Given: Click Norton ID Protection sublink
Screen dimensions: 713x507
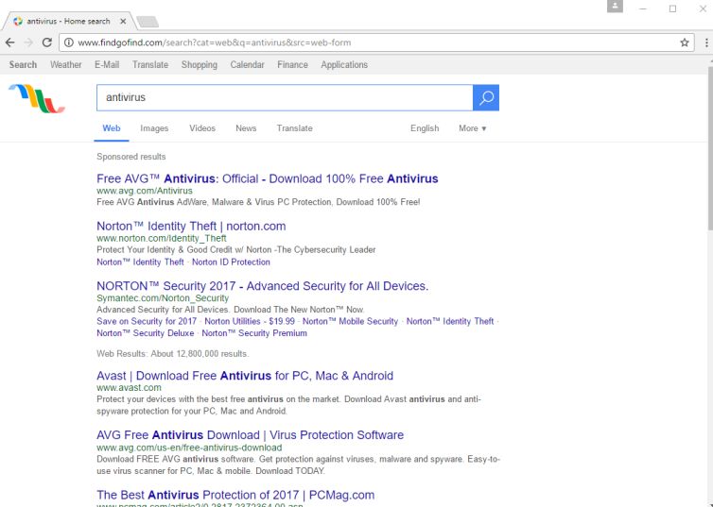Looking at the screenshot, I should (231, 262).
